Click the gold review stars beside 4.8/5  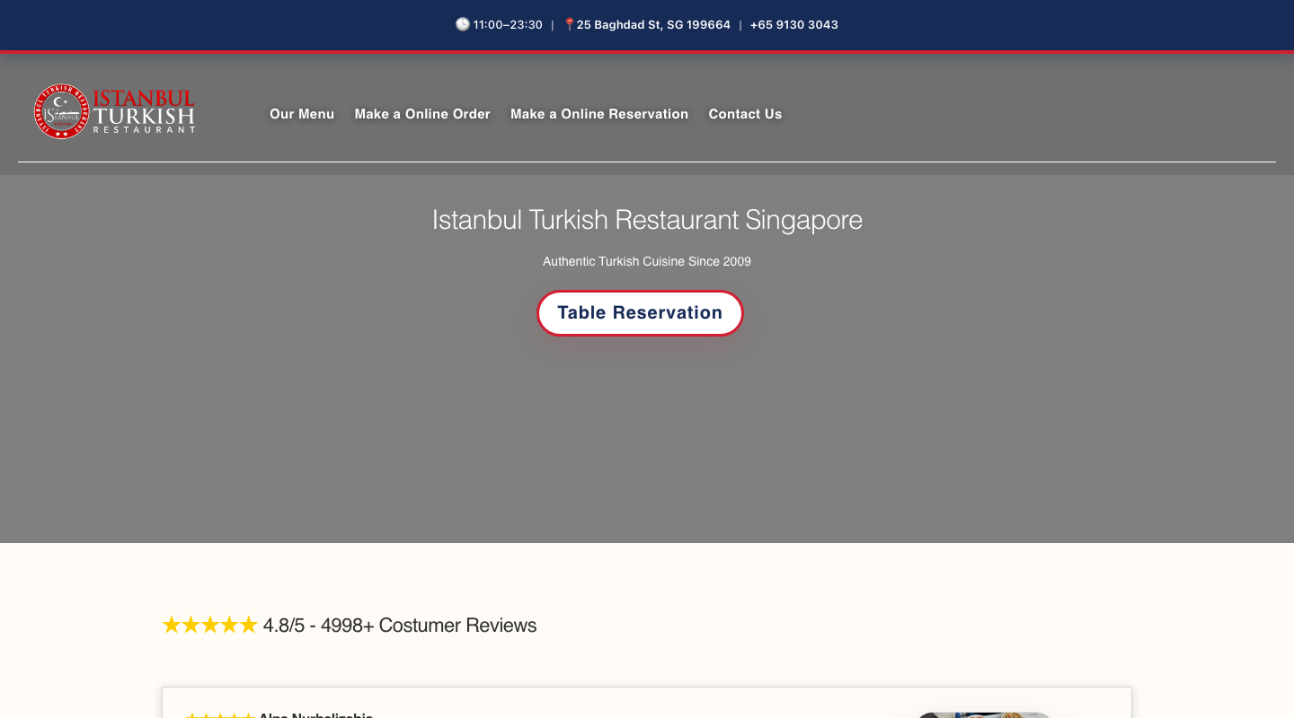[x=209, y=625]
